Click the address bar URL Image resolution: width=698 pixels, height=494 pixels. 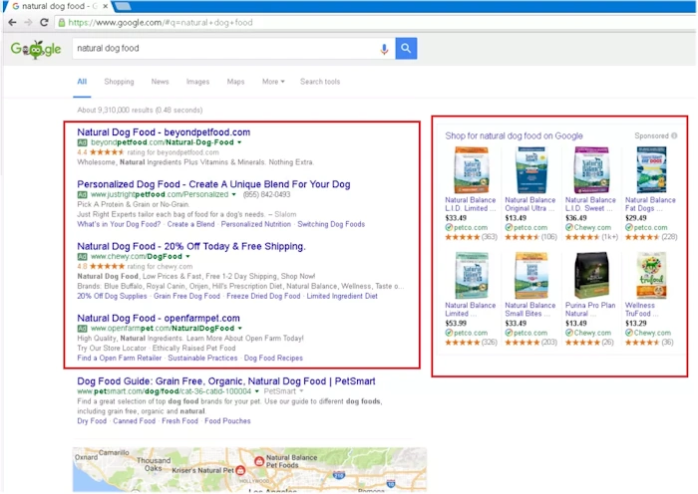161,22
